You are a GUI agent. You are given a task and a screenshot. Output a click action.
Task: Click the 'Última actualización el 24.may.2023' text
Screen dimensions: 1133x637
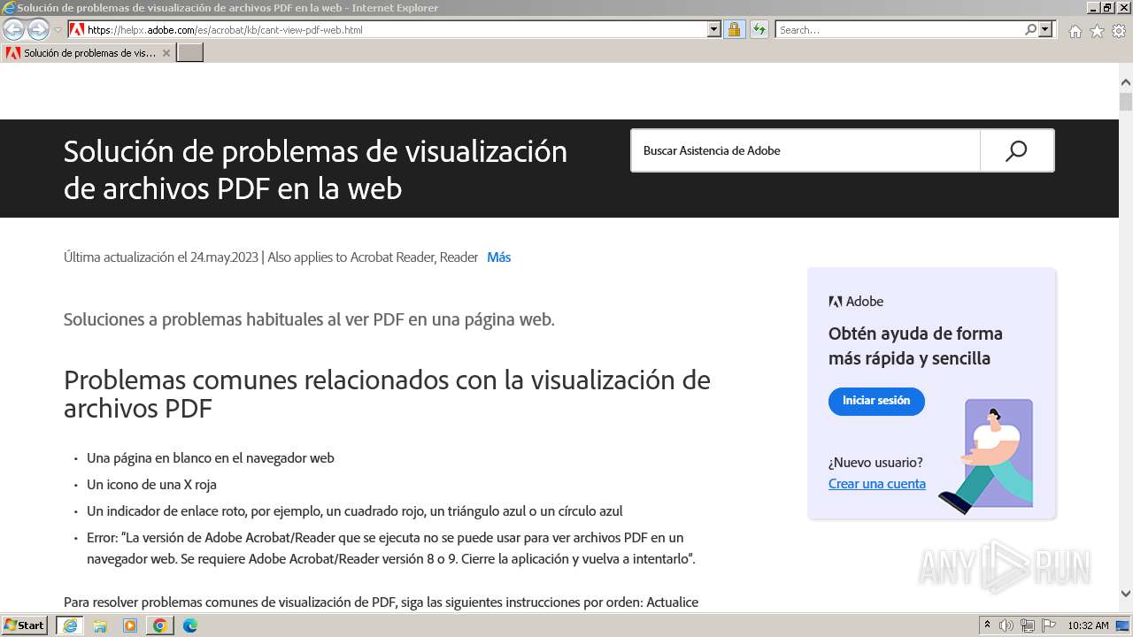click(161, 257)
